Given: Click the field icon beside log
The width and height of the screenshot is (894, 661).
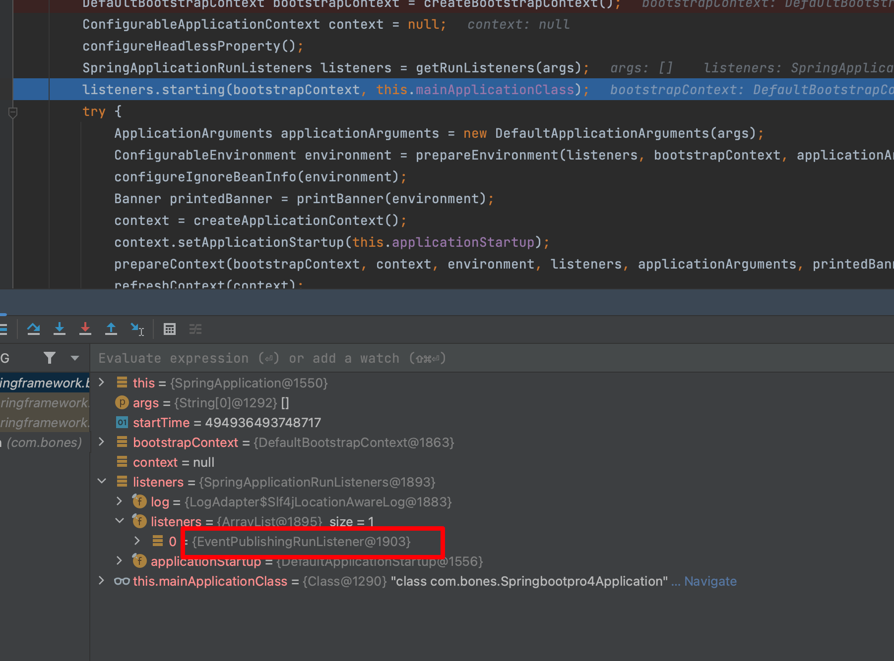Looking at the screenshot, I should coord(139,501).
